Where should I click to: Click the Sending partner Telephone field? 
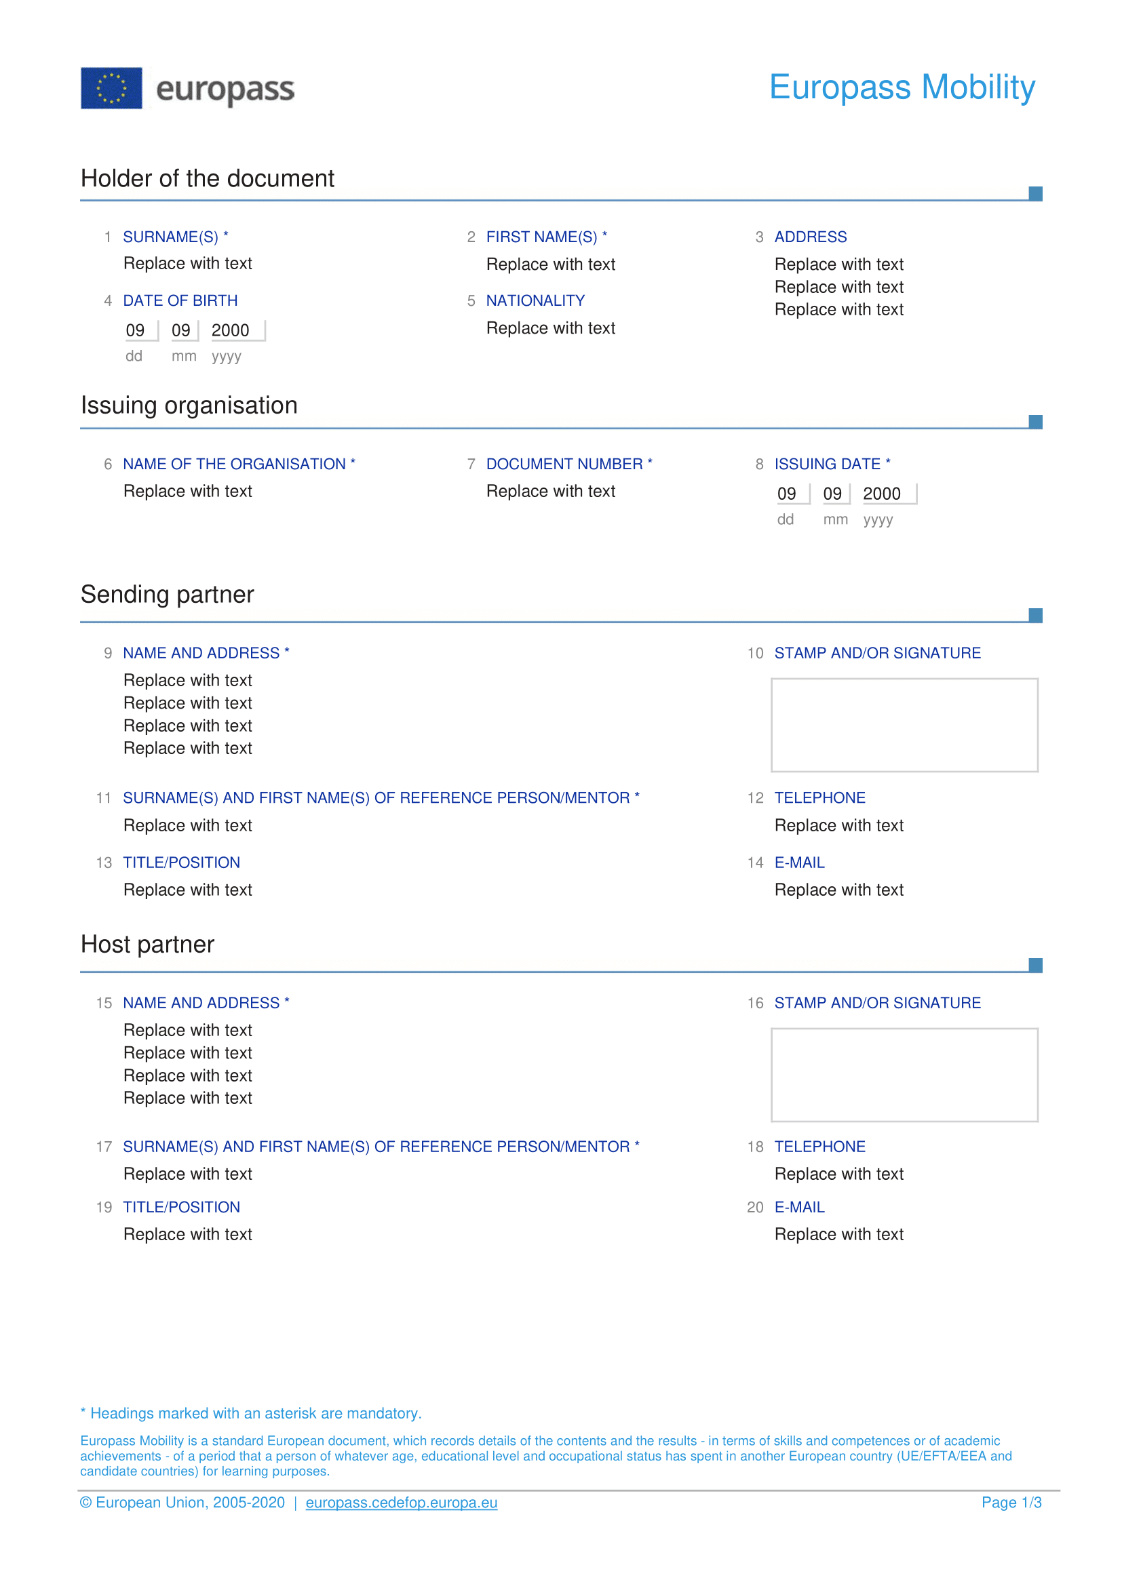[838, 825]
